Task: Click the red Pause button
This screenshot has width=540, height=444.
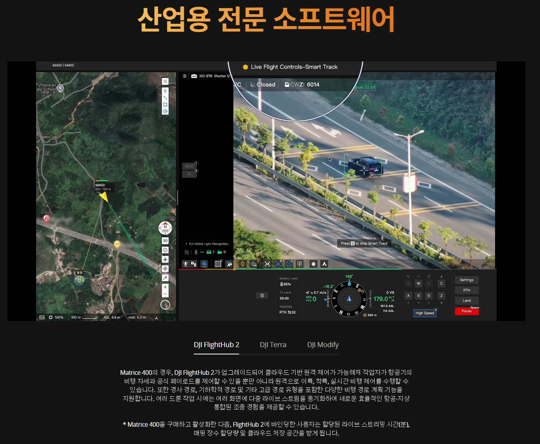Action: [x=467, y=311]
